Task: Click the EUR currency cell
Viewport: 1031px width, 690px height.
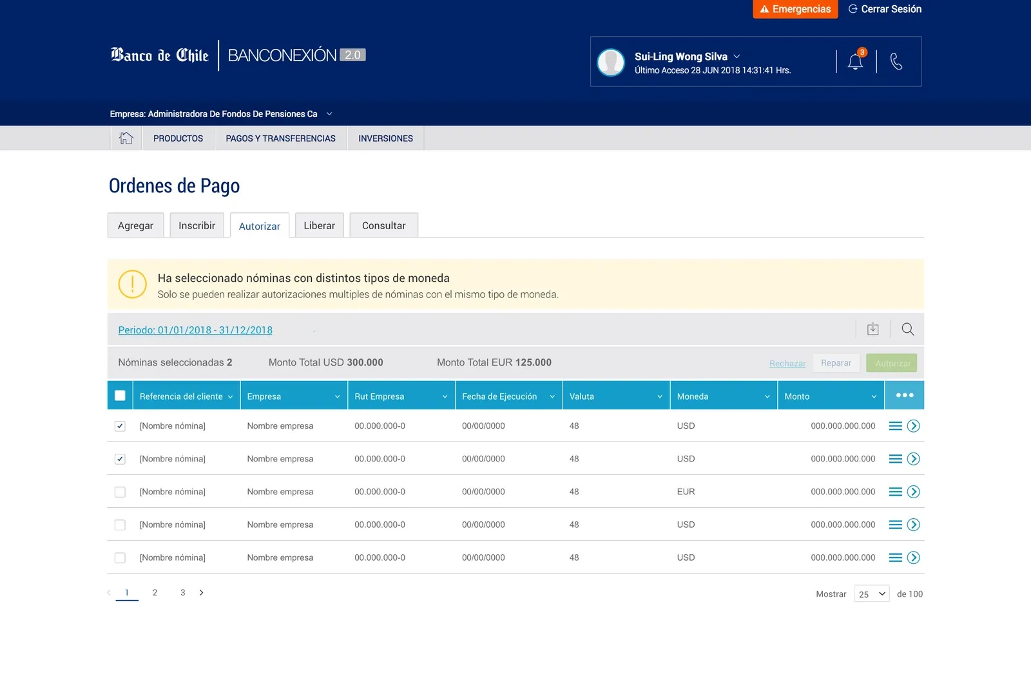Action: (686, 492)
